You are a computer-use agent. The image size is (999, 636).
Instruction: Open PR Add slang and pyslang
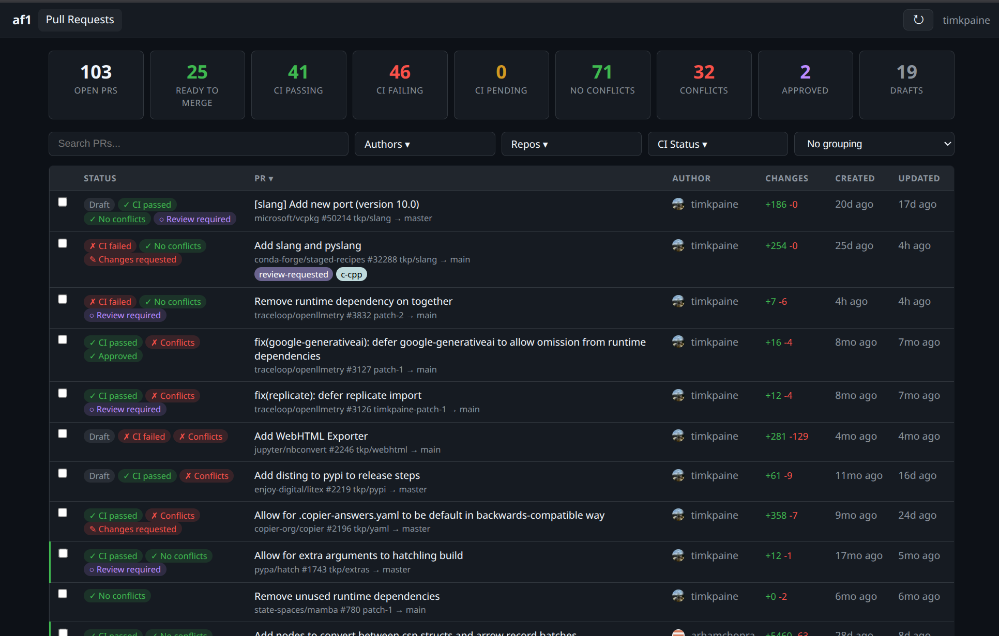point(308,245)
